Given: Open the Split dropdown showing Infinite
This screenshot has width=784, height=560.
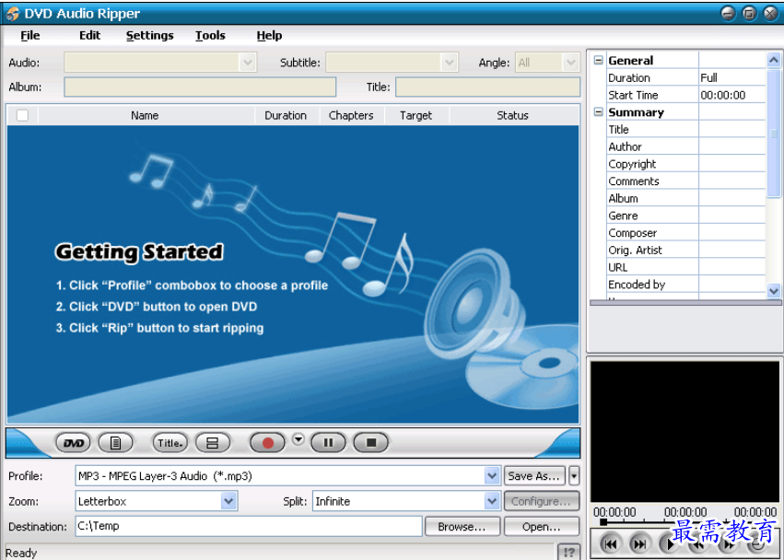Looking at the screenshot, I should pos(492,501).
